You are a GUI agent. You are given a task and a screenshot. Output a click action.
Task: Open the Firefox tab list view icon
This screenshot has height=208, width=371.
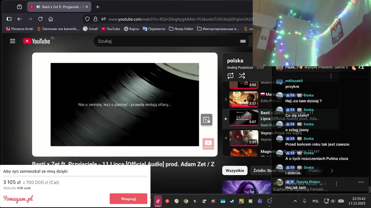point(19,7)
